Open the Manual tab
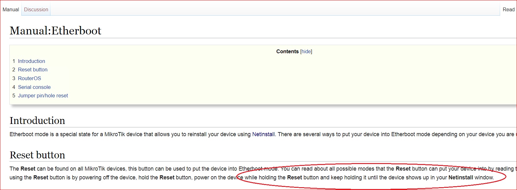 [11, 9]
